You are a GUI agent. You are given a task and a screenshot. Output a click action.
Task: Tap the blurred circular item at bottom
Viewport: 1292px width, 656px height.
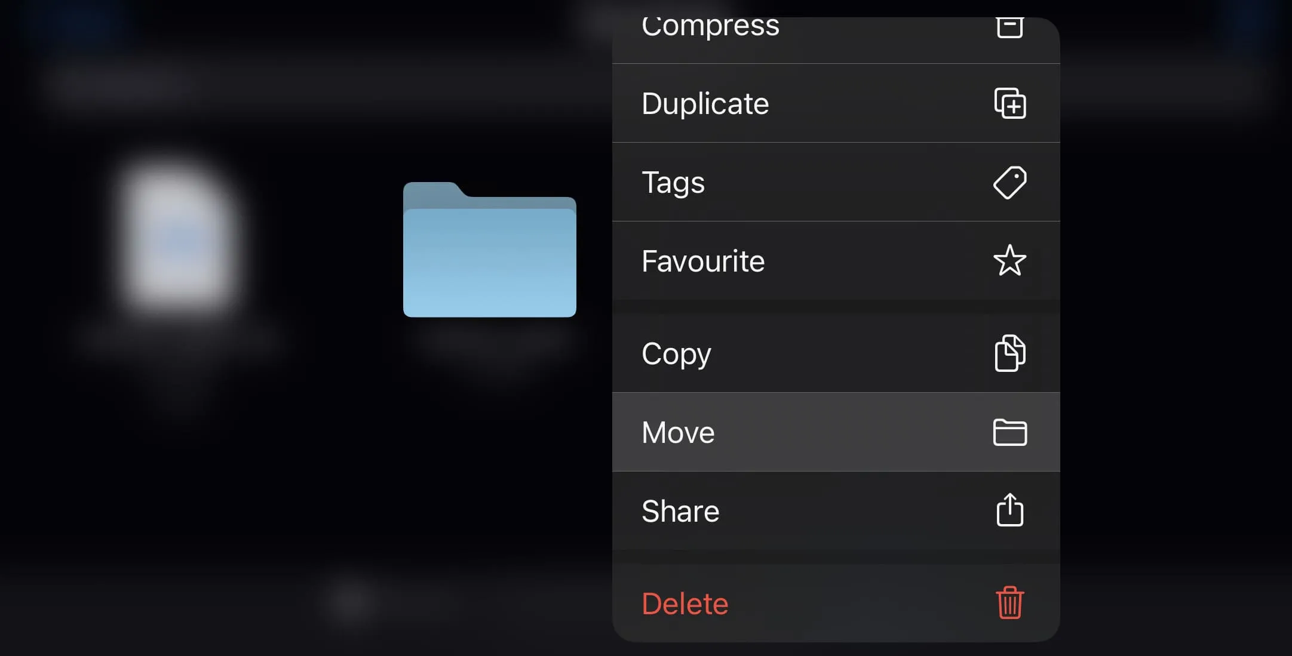pyautogui.click(x=351, y=603)
